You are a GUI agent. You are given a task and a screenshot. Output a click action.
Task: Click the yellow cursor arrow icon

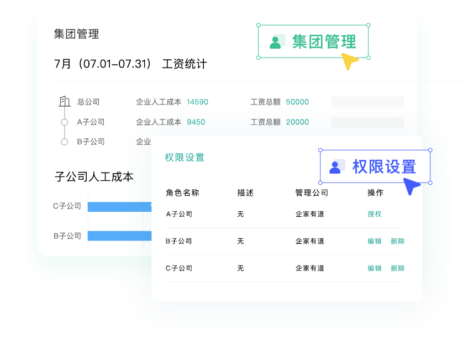[349, 61]
